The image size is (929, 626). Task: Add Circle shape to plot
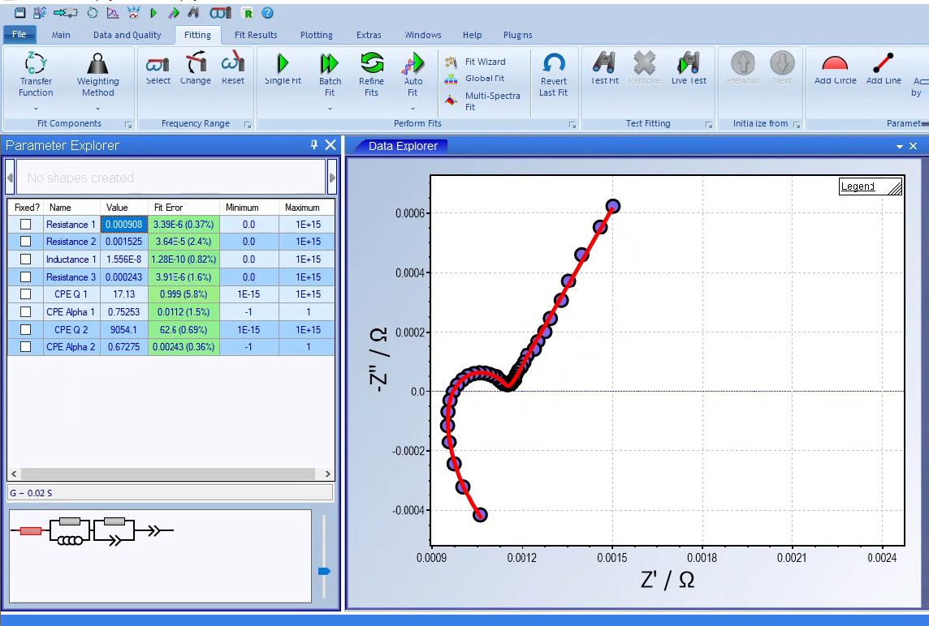835,69
